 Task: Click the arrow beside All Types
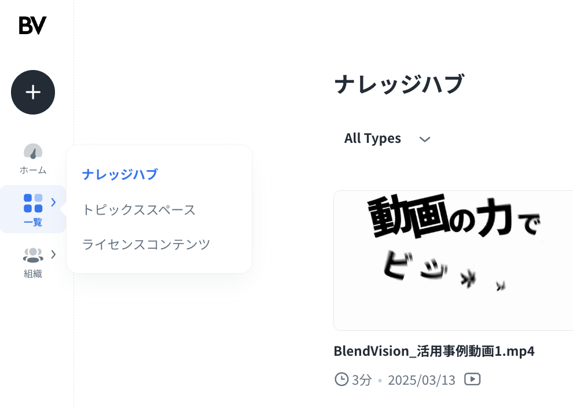pyautogui.click(x=425, y=139)
